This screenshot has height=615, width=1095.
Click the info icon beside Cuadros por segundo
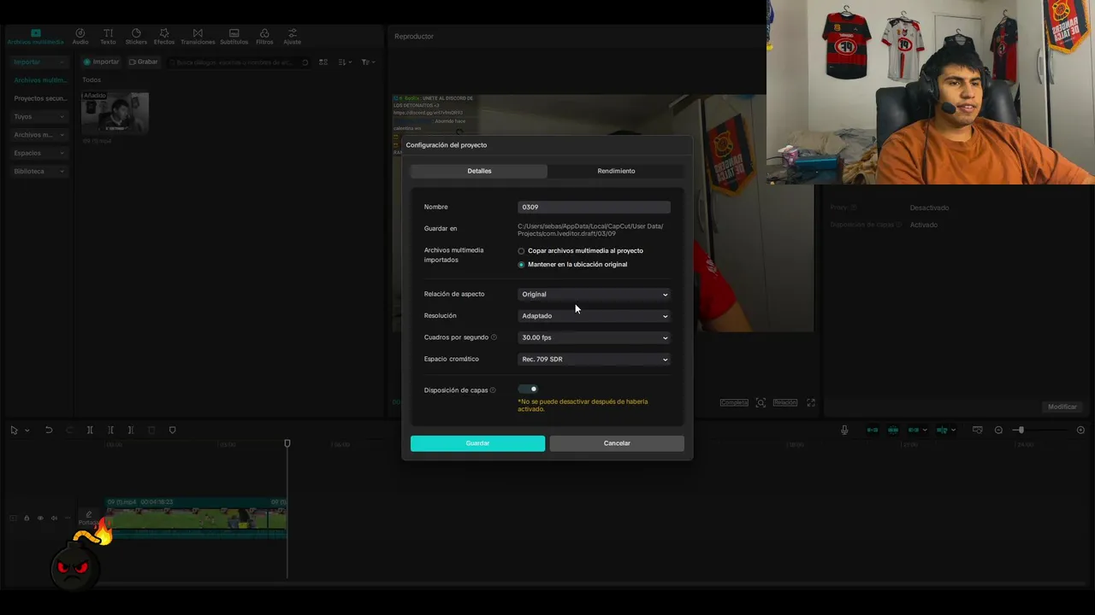coord(494,337)
